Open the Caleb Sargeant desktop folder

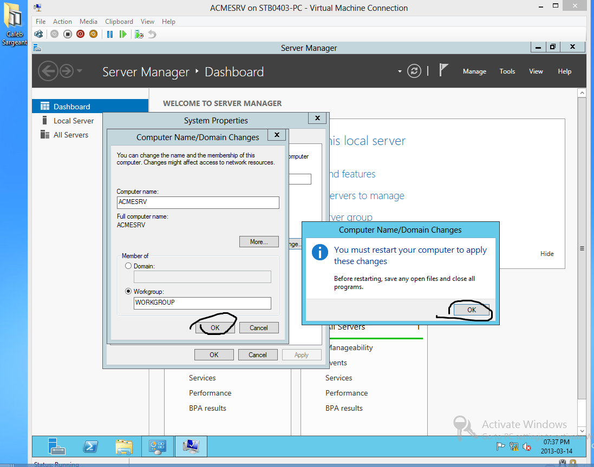click(15, 24)
